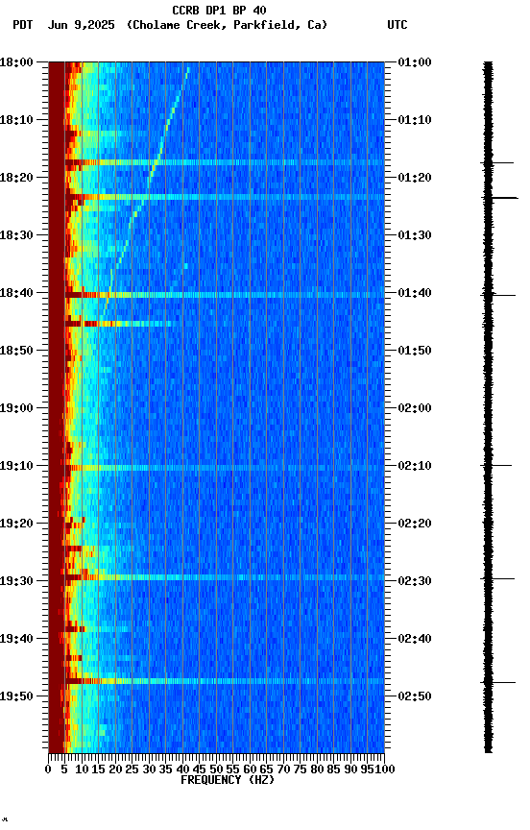Click the UTC time label 02:40

pos(415,639)
